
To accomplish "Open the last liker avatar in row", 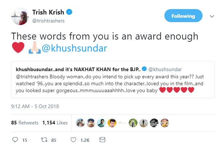I will click(x=165, y=123).
